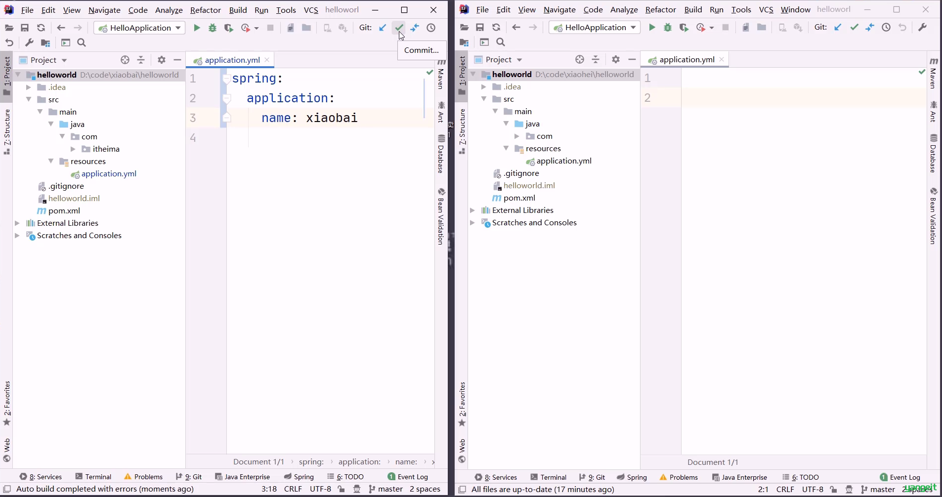
Task: Click the Git Commit checkmark in left window
Action: pos(399,28)
